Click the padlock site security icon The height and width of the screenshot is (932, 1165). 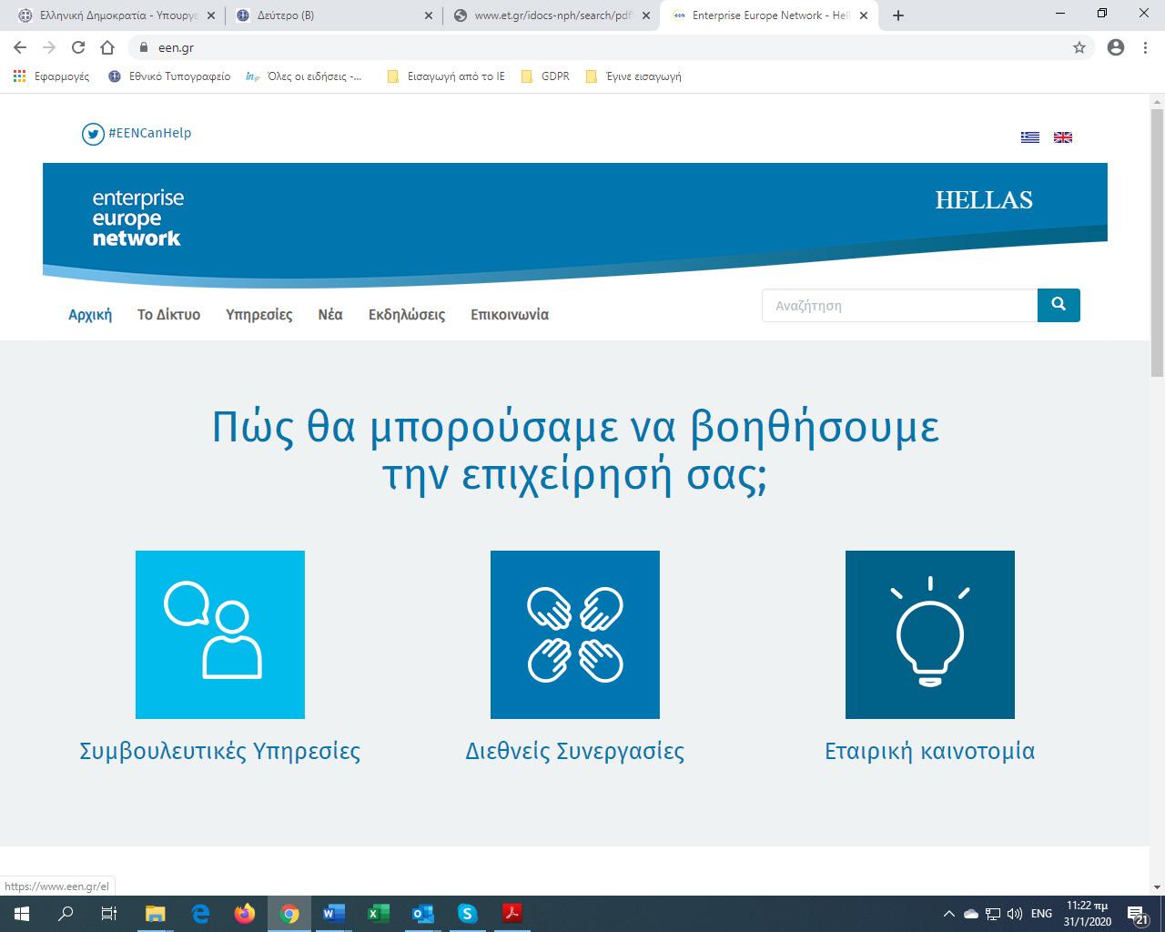tap(143, 47)
